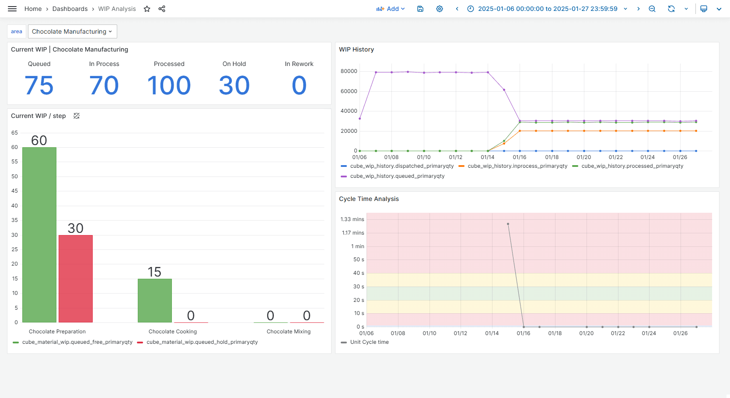This screenshot has height=398, width=730.
Task: Share the dashboard via share icon
Action: [162, 9]
